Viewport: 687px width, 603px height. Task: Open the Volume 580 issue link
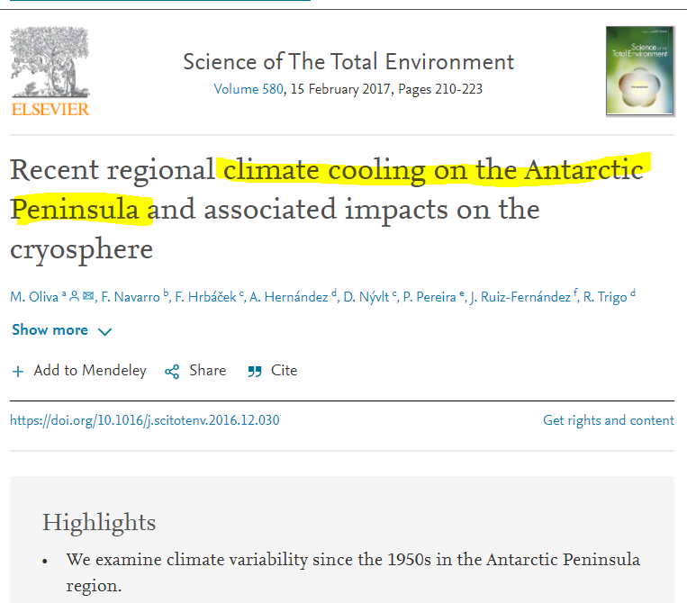point(248,89)
